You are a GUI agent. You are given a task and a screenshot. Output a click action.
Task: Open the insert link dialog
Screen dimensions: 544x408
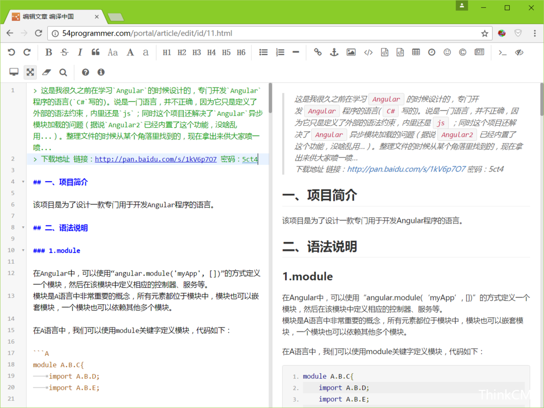pyautogui.click(x=318, y=52)
